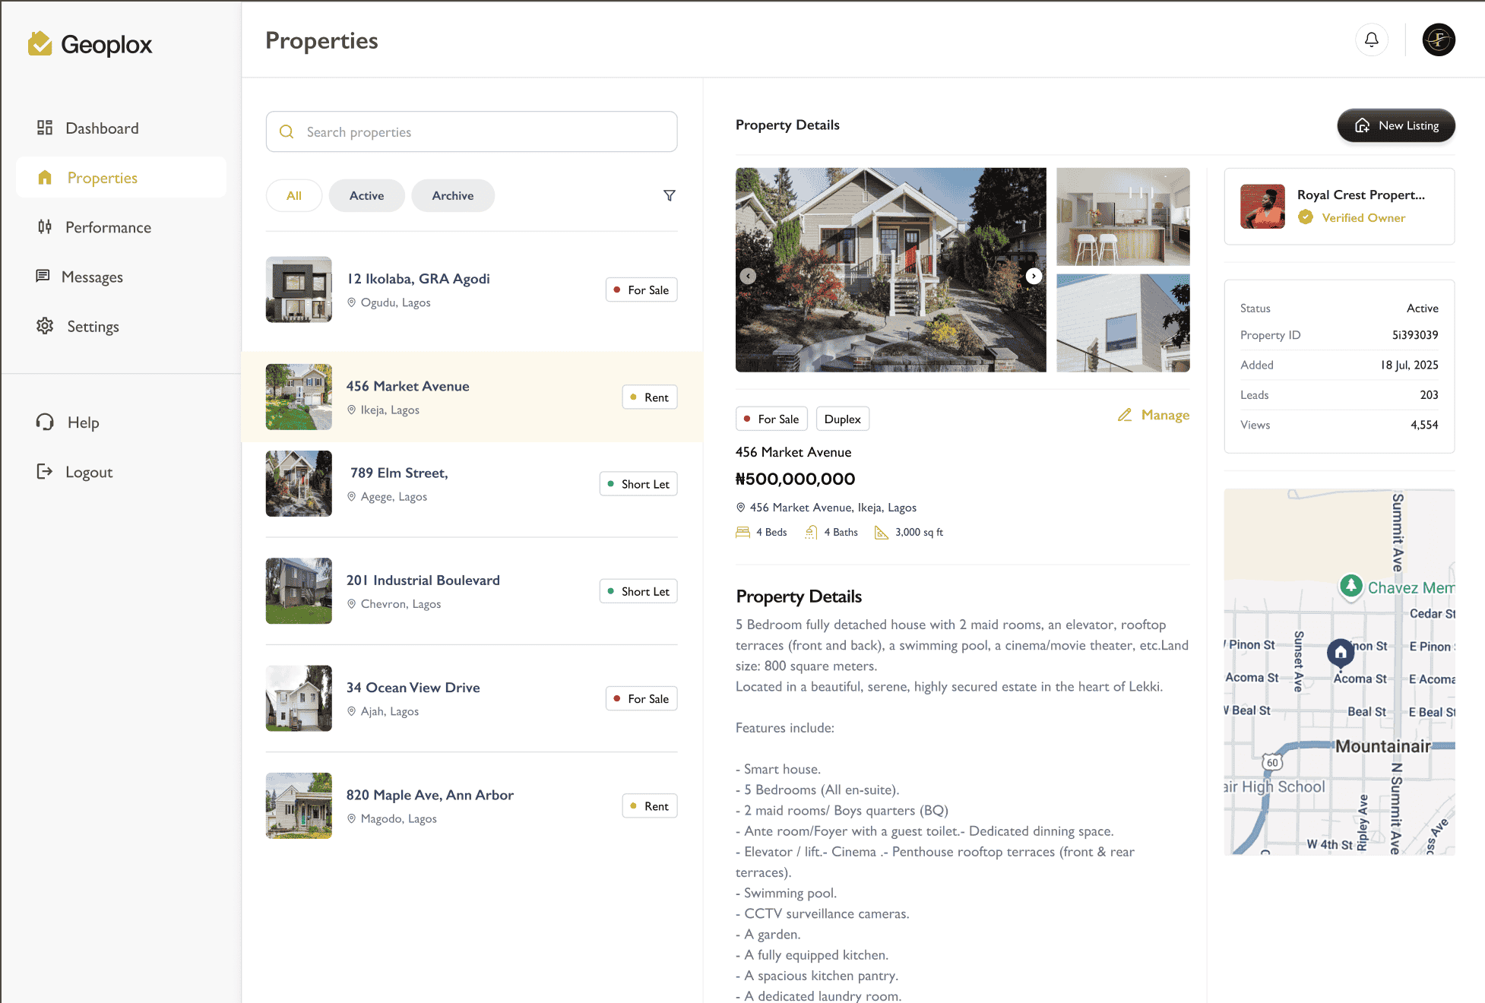Click the Verified Owner badge icon
1485x1003 pixels.
point(1306,217)
